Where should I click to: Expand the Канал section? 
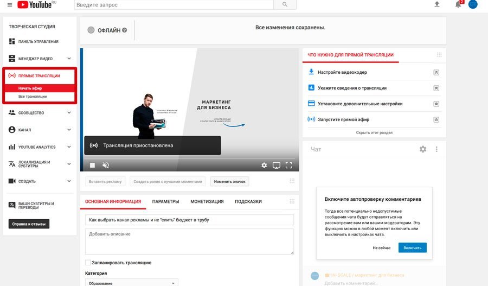tap(69, 130)
